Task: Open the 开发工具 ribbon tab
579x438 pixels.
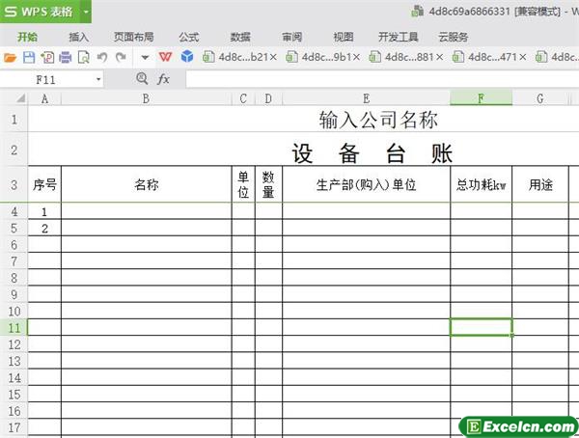Action: (x=398, y=37)
